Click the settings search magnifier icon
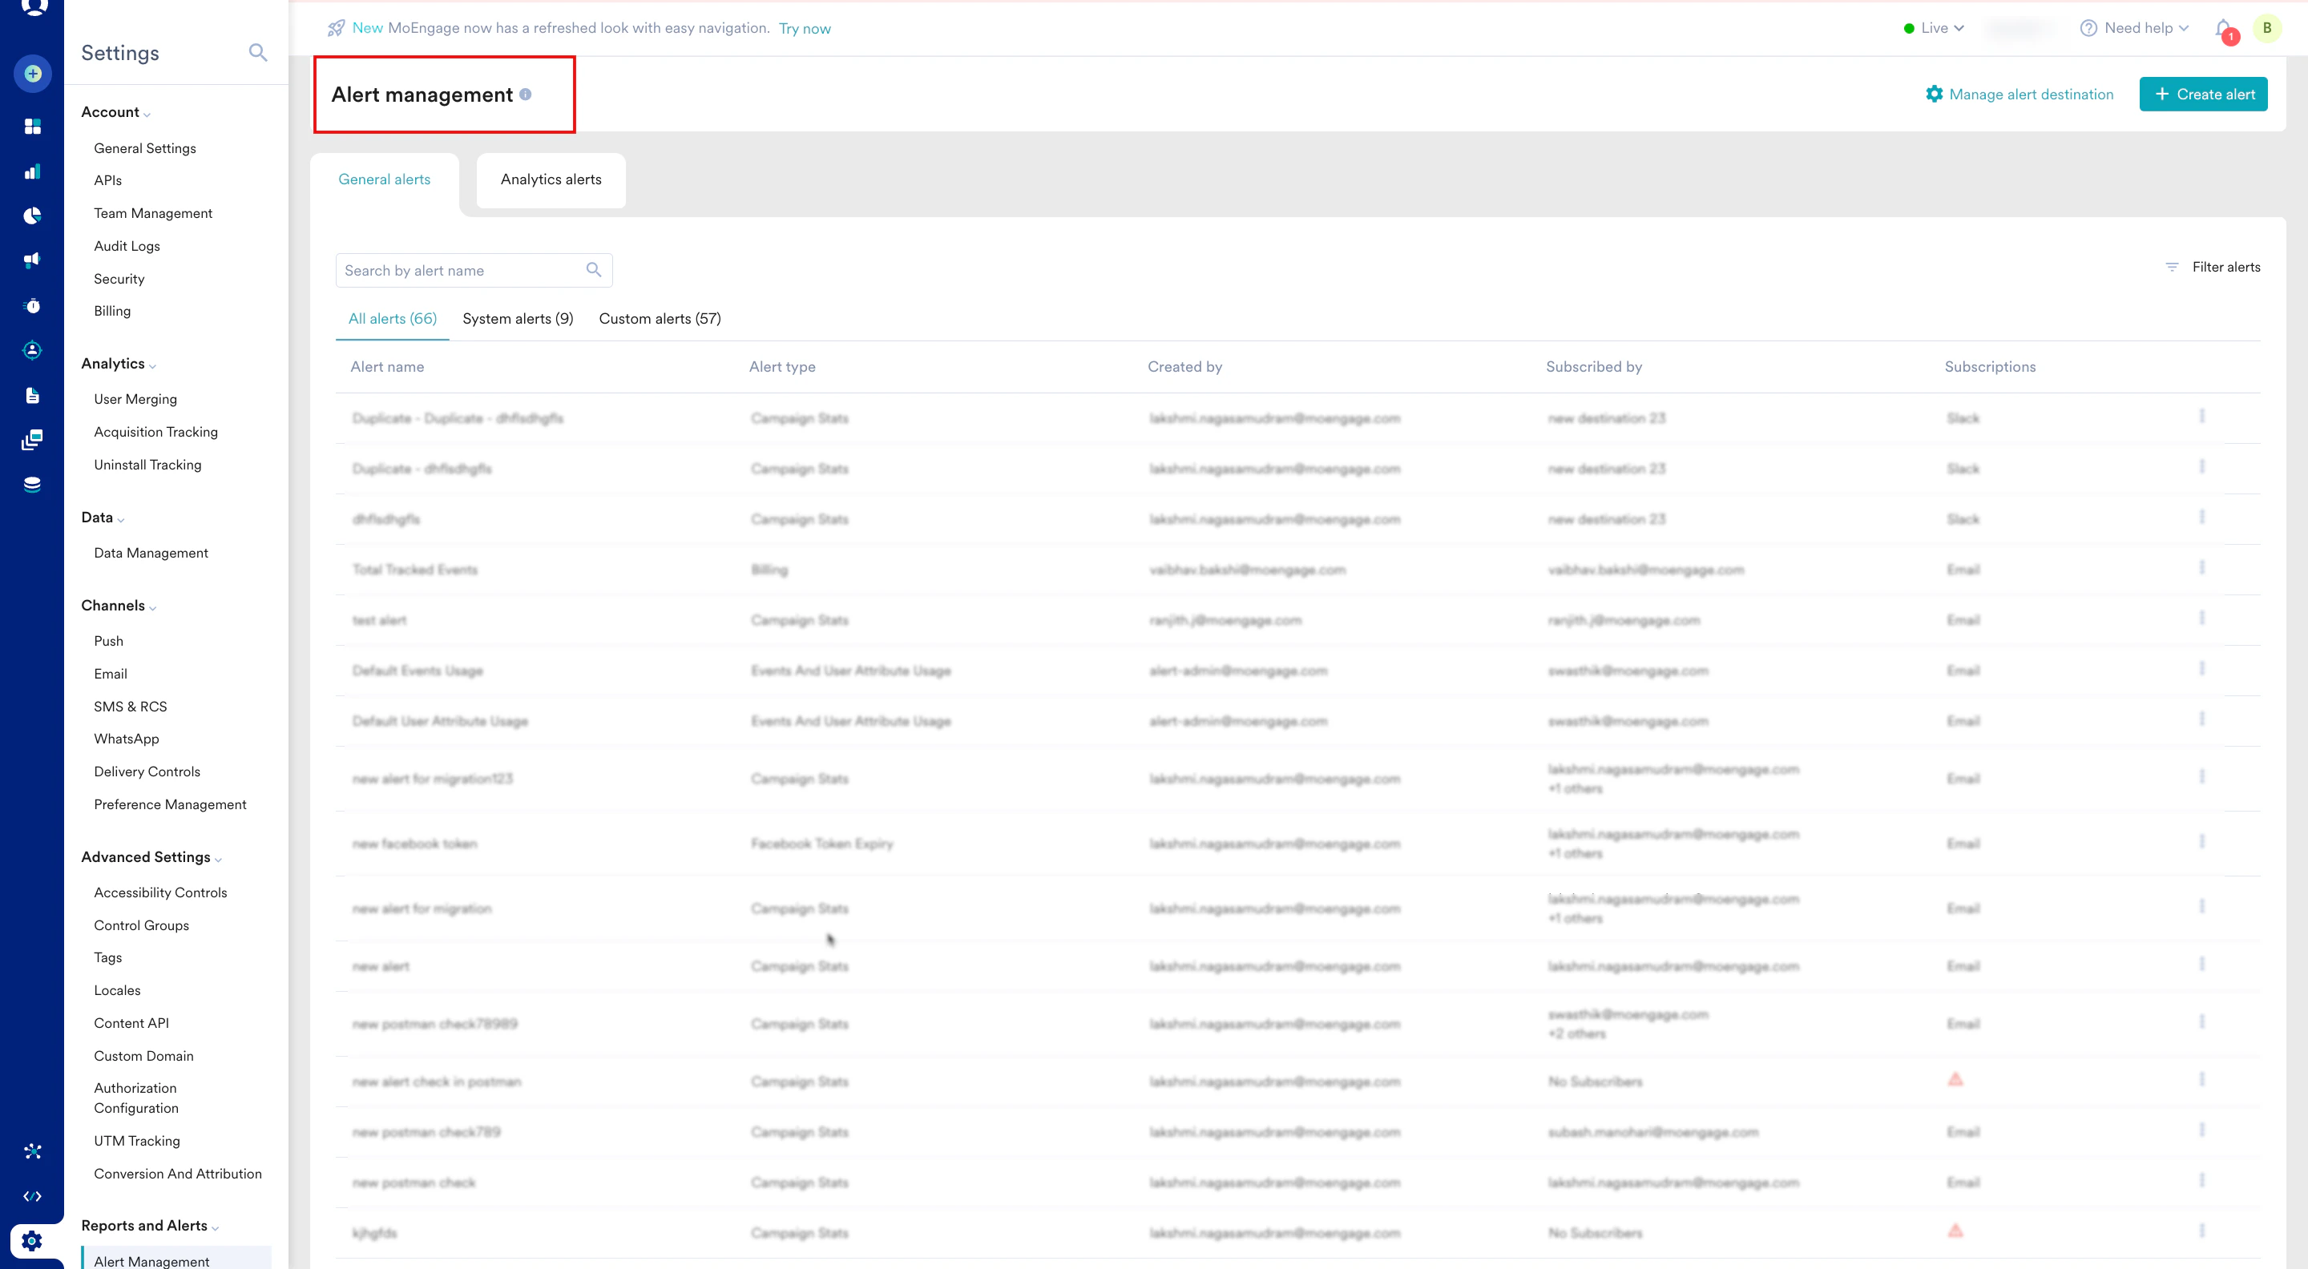 click(x=257, y=53)
